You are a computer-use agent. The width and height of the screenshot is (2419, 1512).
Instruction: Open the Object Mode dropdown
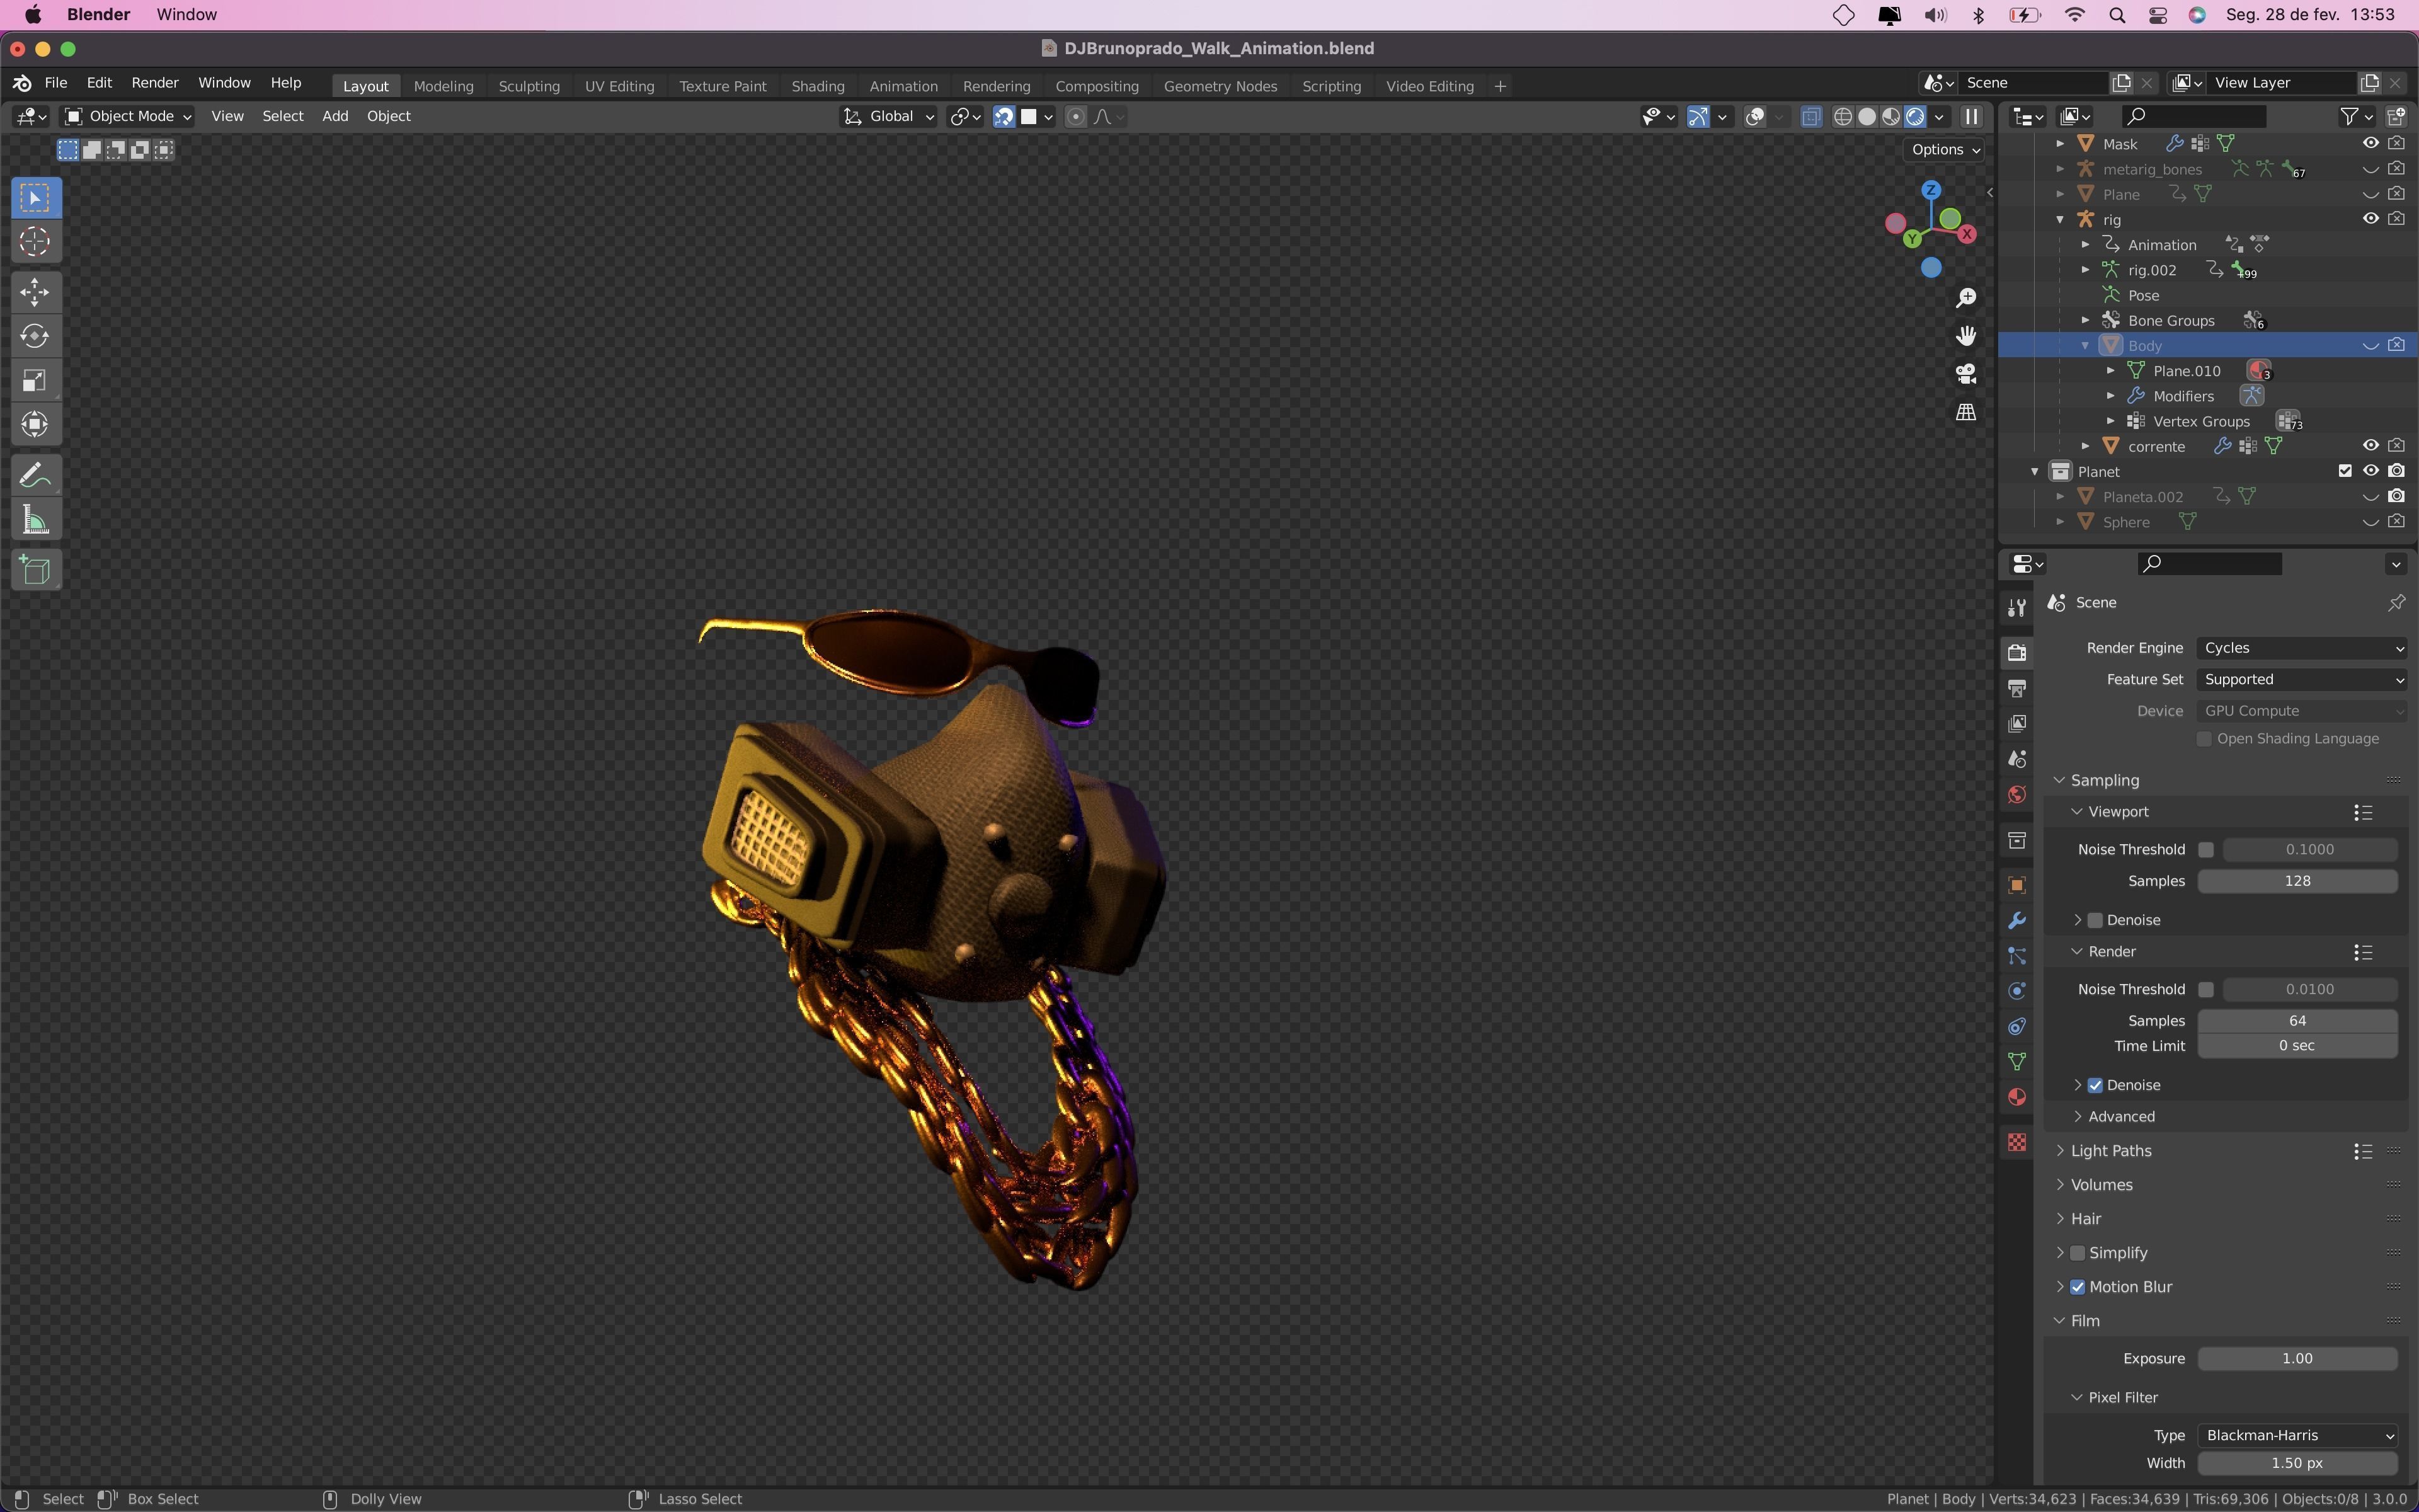pyautogui.click(x=128, y=116)
